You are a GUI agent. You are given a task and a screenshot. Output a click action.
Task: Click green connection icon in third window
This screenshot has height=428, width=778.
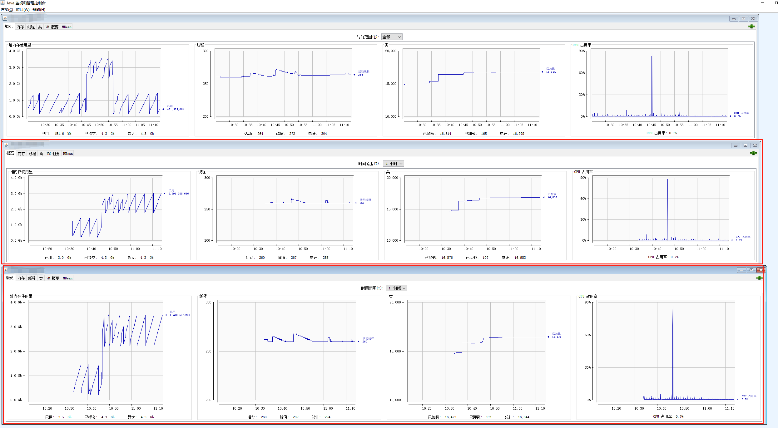pos(759,278)
